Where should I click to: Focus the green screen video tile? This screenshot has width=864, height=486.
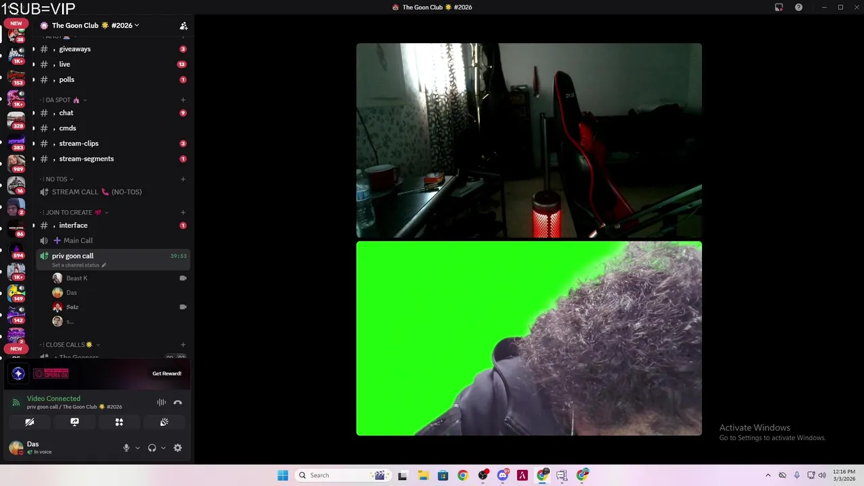coord(529,338)
